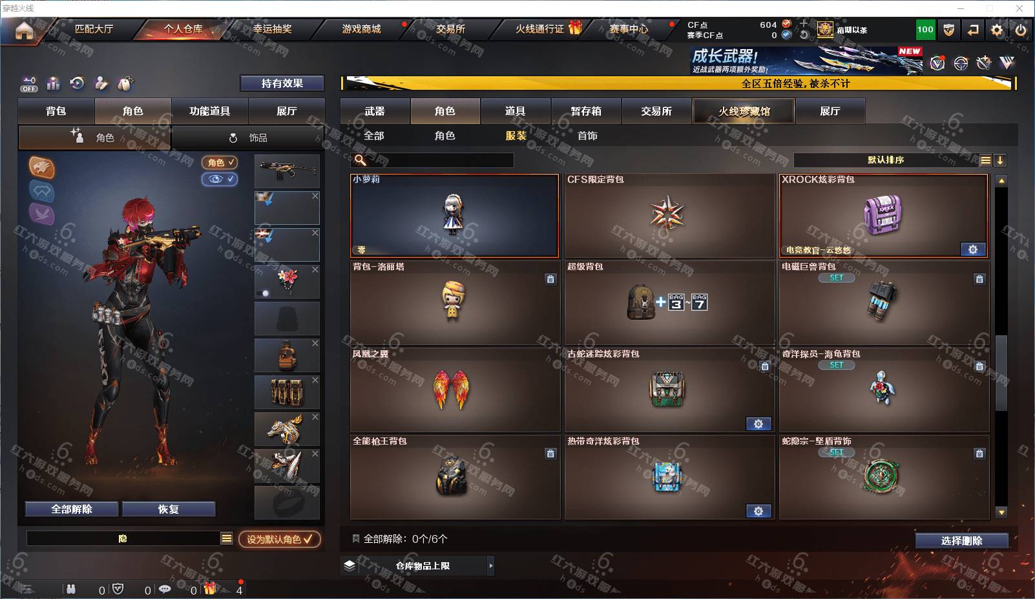Open the gear on XROCK炫彩背包 item
This screenshot has height=599, width=1035.
pyautogui.click(x=973, y=249)
